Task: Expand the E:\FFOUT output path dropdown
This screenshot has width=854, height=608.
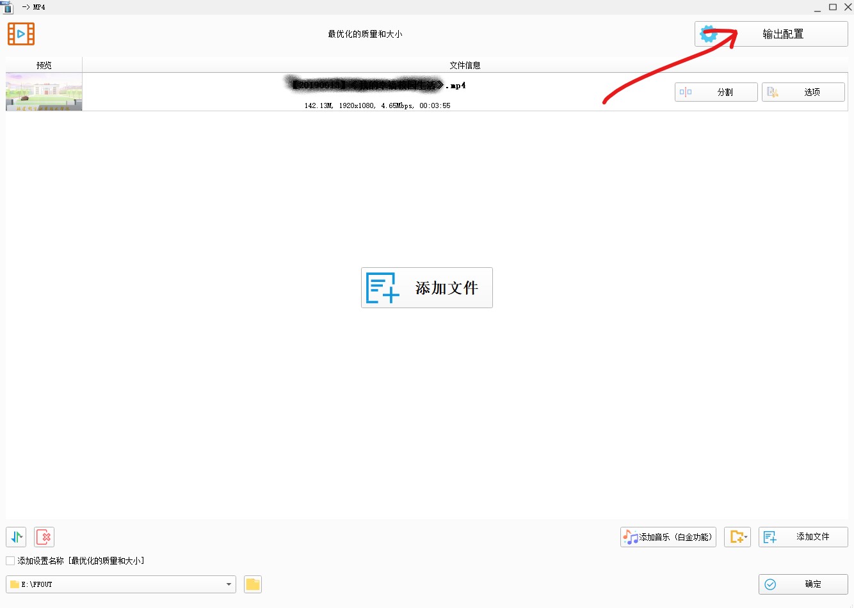Action: 229,584
